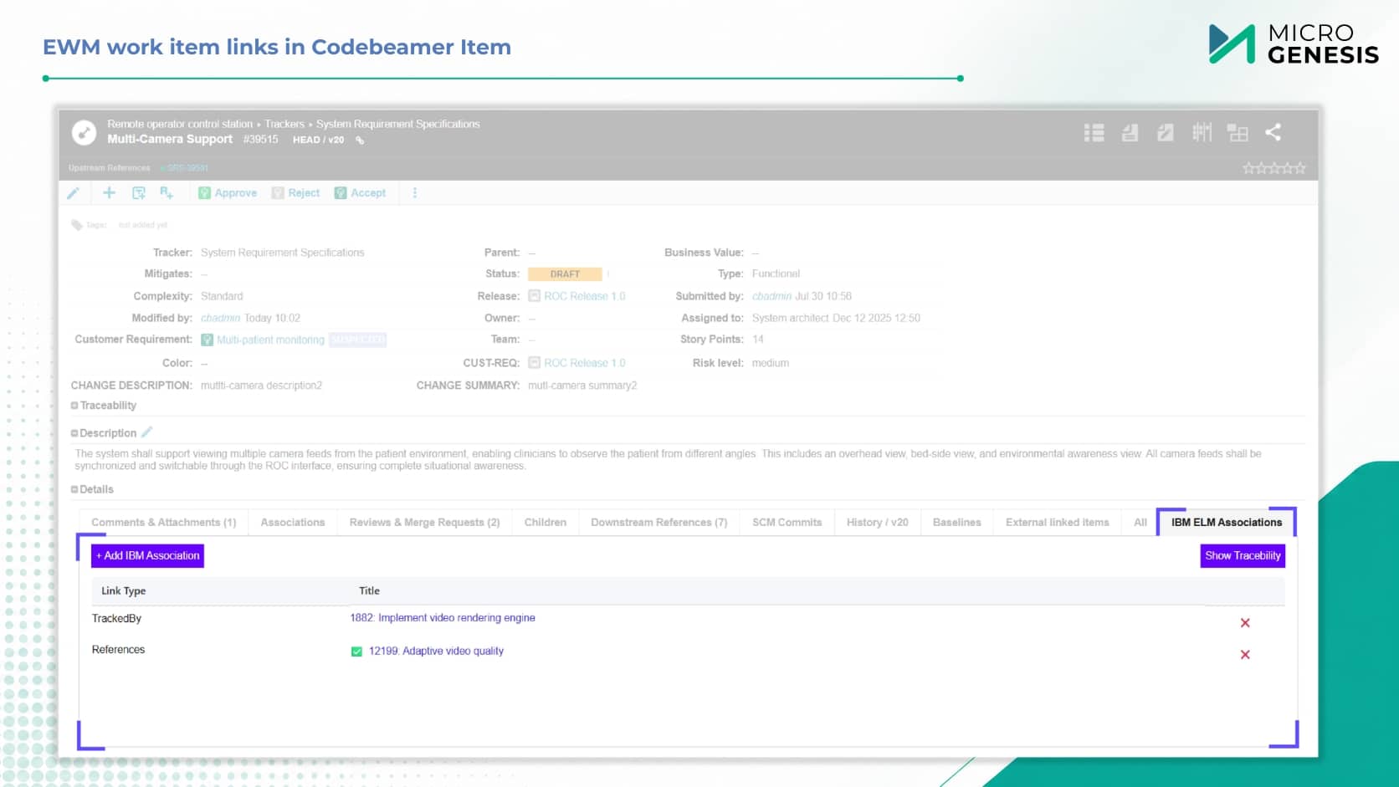
Task: Click the DRAFT status badge
Action: [x=565, y=274]
